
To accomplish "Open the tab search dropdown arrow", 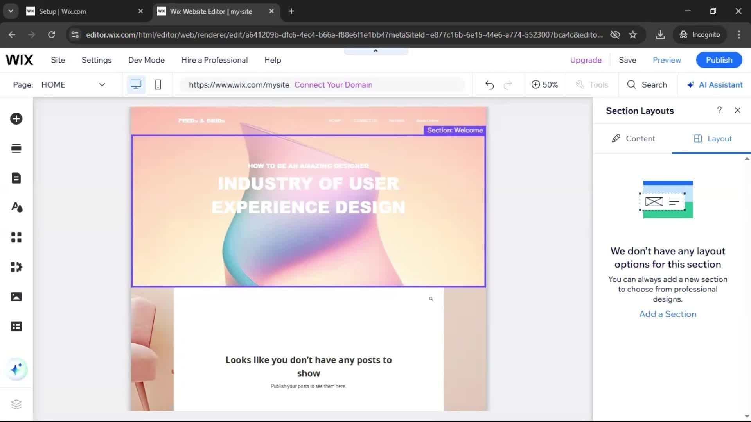I will click(x=11, y=11).
